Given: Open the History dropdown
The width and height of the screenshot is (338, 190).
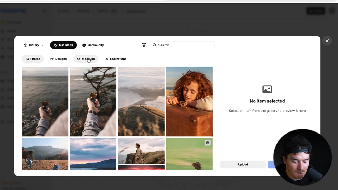Looking at the screenshot, I should [x=34, y=45].
